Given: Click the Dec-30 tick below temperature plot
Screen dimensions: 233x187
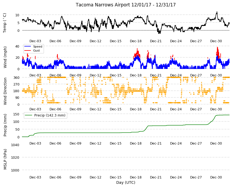Looking at the screenshot, I should click(216, 41).
